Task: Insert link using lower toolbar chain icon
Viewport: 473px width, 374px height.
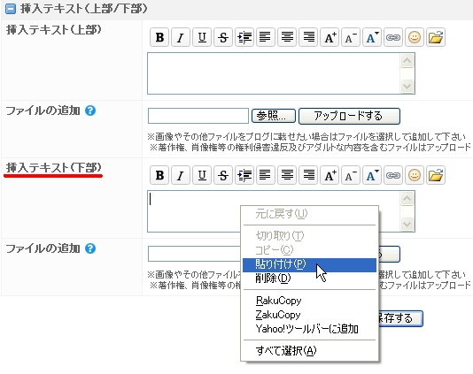Action: tap(393, 175)
